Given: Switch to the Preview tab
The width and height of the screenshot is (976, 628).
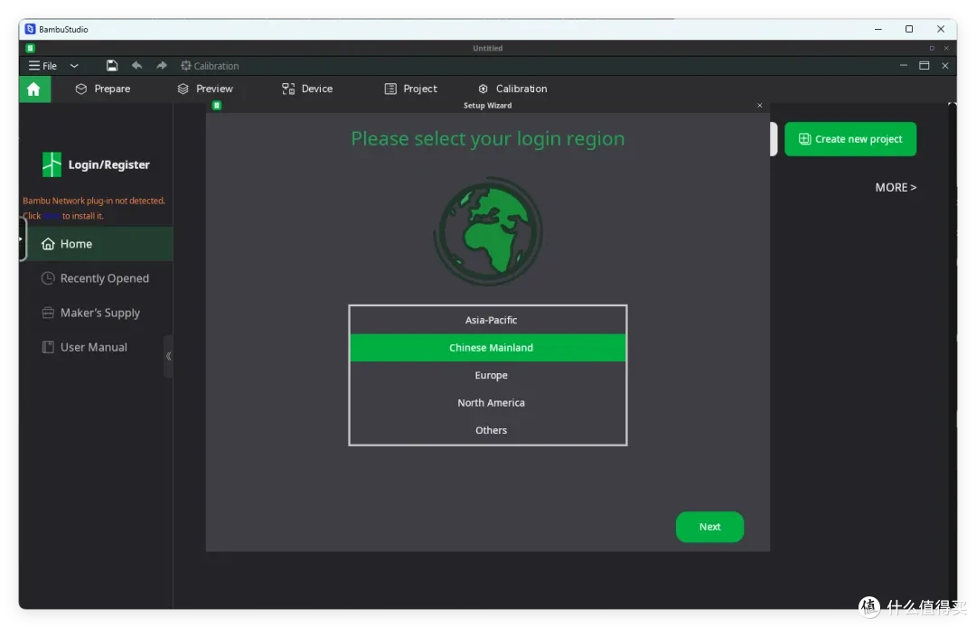Looking at the screenshot, I should click(205, 89).
